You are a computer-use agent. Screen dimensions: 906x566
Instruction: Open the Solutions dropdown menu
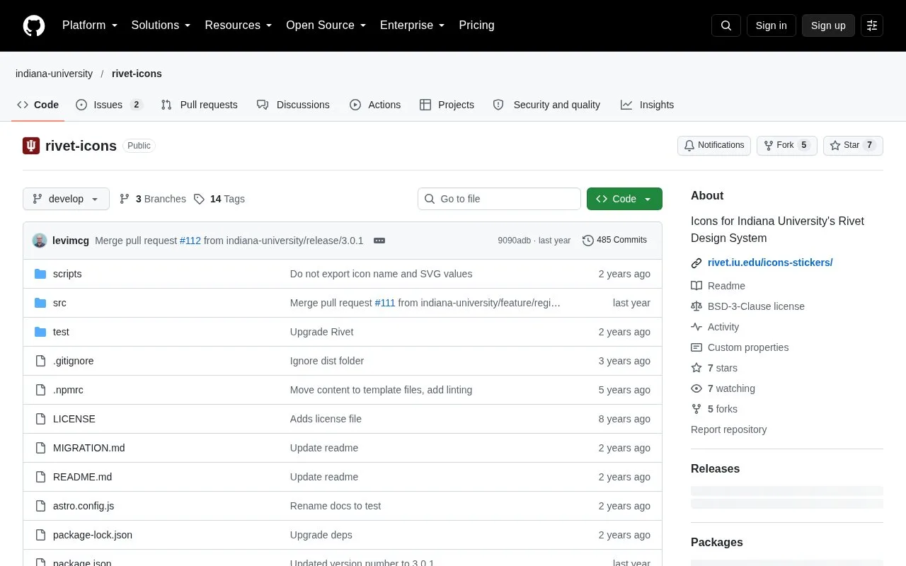[161, 25]
